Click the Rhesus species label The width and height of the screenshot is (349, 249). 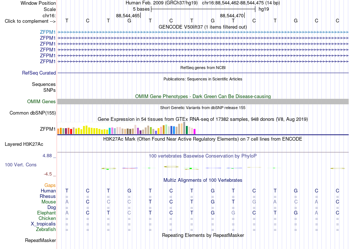coord(48,196)
